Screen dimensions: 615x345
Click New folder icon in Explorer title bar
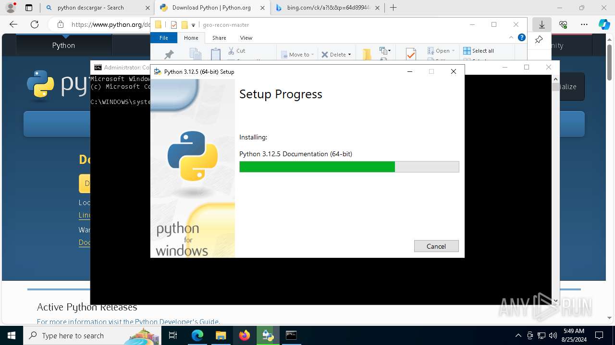(184, 25)
